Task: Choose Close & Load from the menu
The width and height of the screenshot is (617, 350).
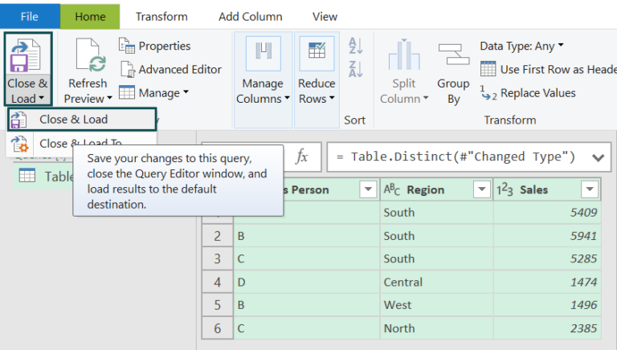Action: click(x=74, y=120)
